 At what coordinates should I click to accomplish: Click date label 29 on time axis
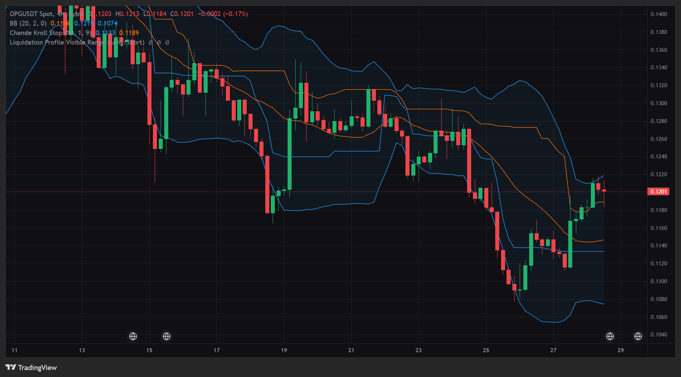621,350
